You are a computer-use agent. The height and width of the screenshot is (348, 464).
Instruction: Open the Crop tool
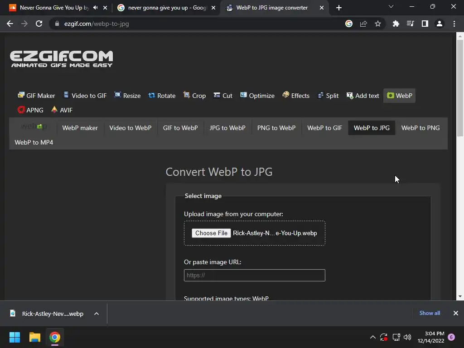click(194, 96)
